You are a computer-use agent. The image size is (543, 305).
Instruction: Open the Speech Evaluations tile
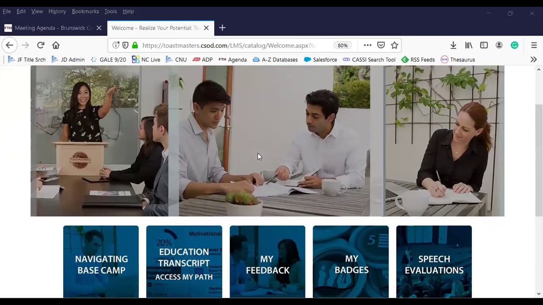[x=434, y=262]
